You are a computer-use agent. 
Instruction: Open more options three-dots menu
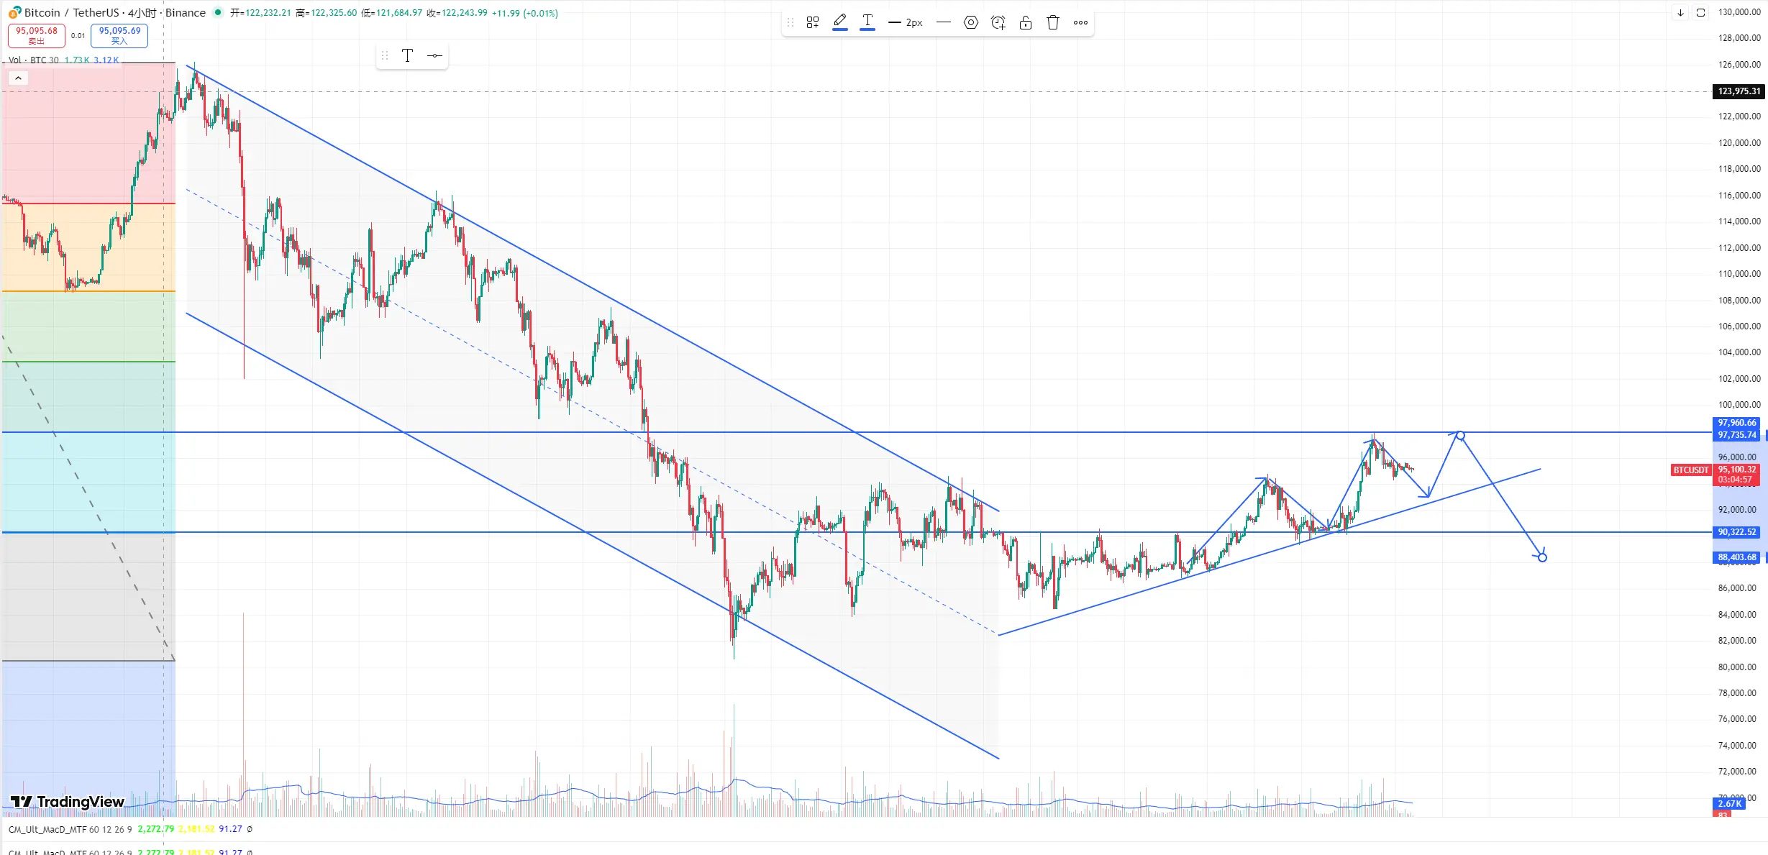tap(1080, 22)
